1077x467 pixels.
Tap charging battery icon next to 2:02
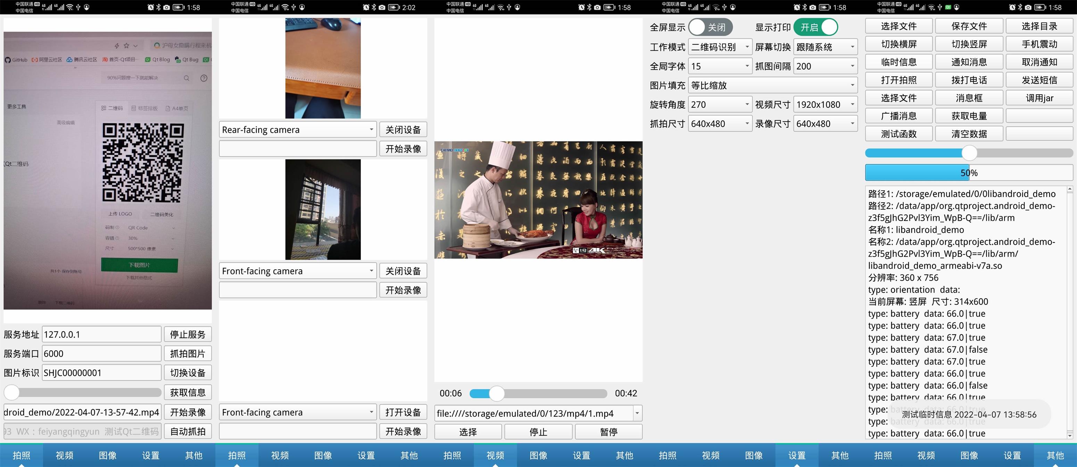394,7
